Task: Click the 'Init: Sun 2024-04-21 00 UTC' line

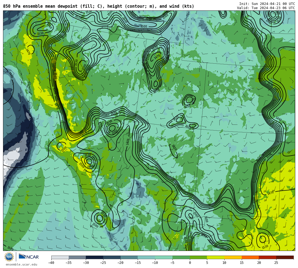Action: click(267, 4)
